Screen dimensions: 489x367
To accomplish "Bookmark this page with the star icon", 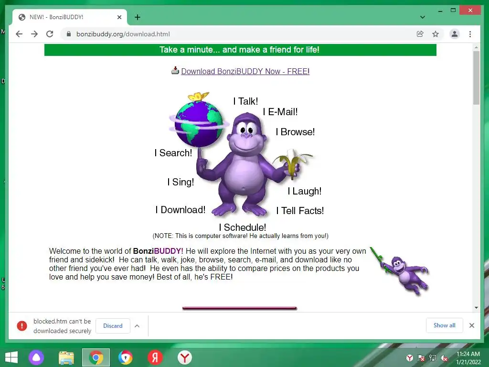I will pyautogui.click(x=436, y=34).
